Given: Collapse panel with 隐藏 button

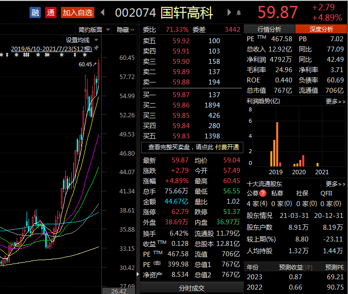Looking at the screenshot, I should coord(125,29).
